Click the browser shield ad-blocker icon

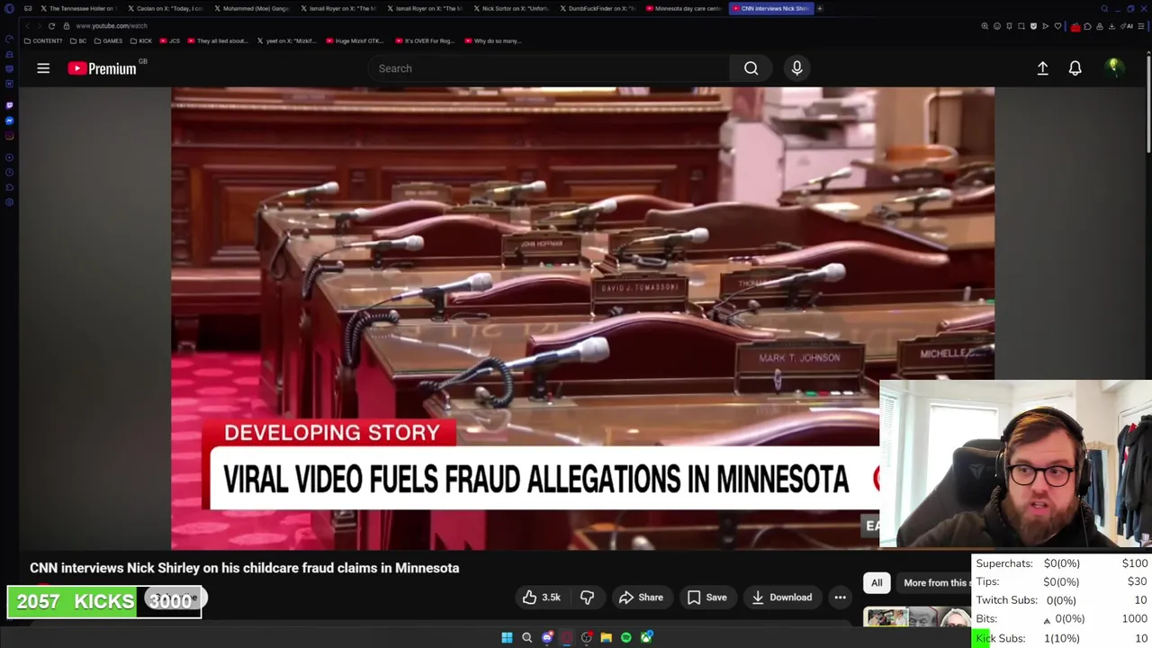[1033, 26]
